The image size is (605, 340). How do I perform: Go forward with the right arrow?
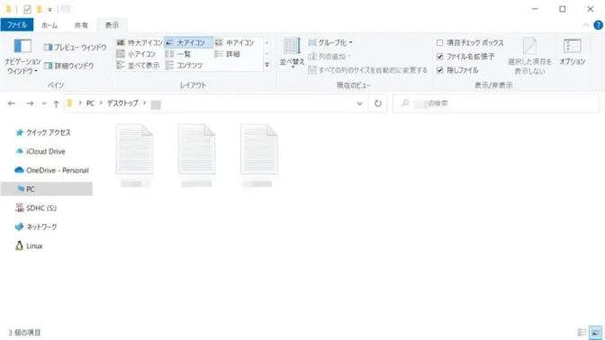[30, 103]
